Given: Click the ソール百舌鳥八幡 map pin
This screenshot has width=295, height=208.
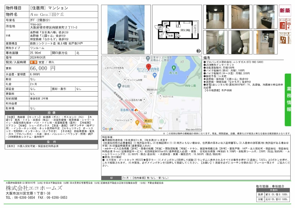Looking at the screenshot, I should 144,100.
